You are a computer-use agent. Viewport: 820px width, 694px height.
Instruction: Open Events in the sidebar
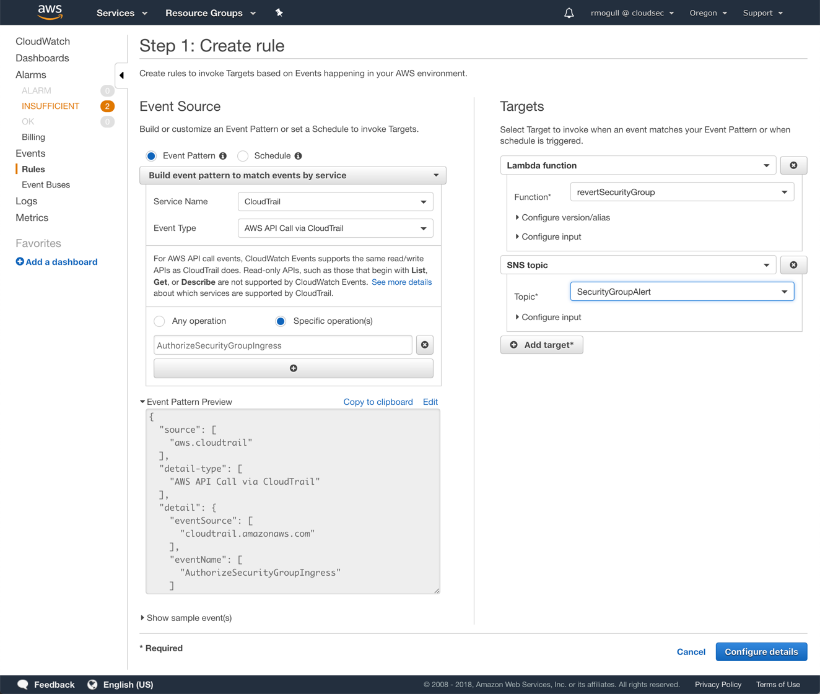tap(30, 154)
